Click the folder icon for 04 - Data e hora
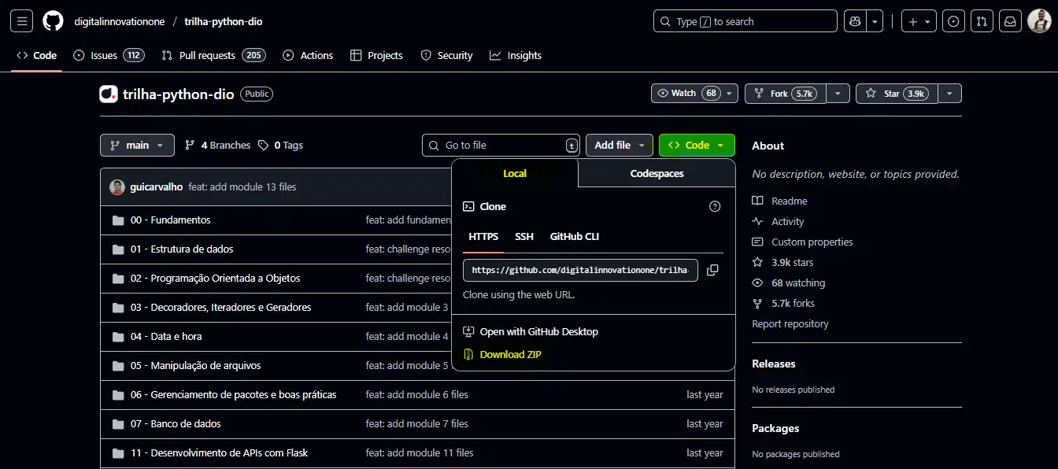The height and width of the screenshot is (469, 1058). tap(118, 337)
